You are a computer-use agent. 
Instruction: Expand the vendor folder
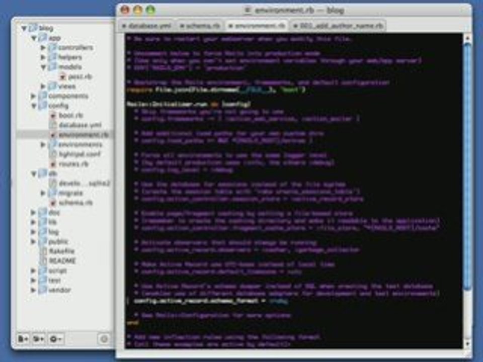click(33, 290)
